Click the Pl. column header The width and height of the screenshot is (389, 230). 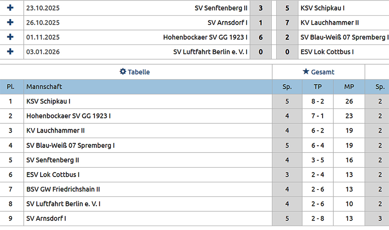point(11,87)
